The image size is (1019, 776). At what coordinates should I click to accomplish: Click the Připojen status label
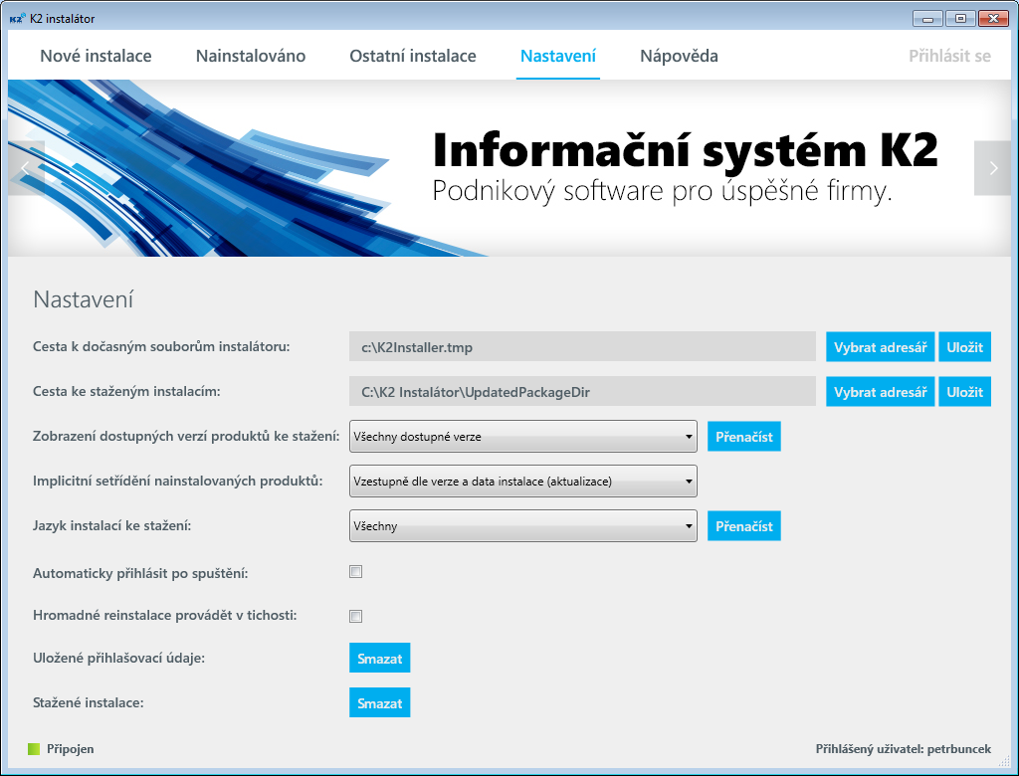(x=71, y=749)
